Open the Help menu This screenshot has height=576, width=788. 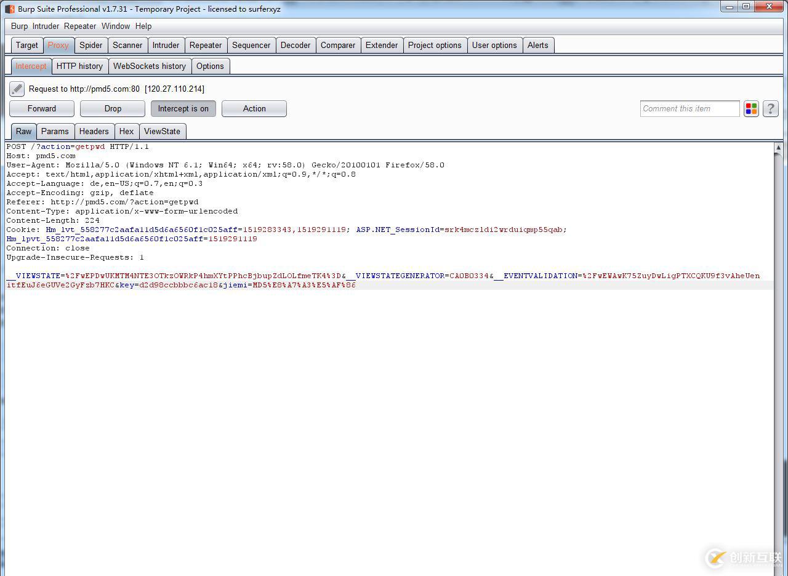[143, 26]
